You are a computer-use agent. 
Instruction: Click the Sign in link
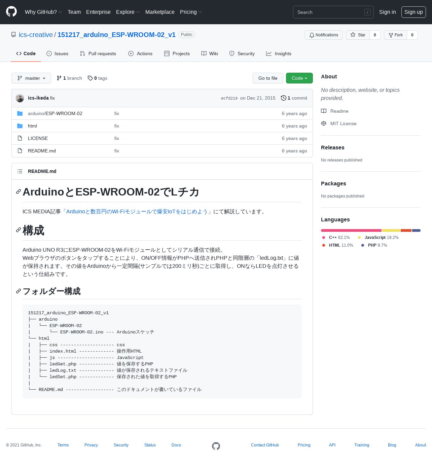(x=387, y=12)
